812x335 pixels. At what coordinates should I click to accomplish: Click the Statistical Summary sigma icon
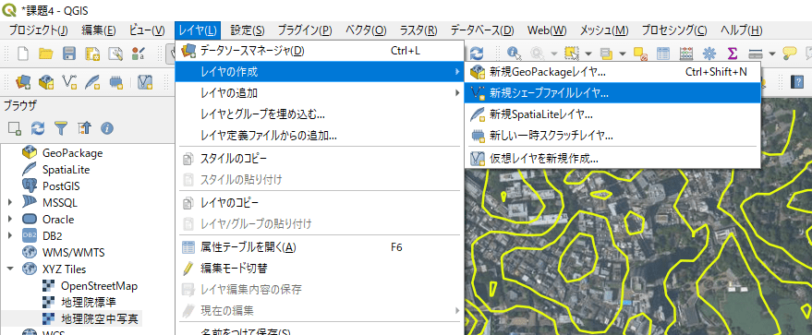(732, 54)
